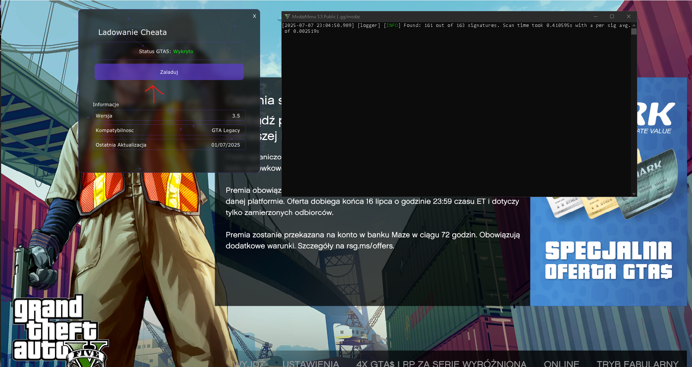Click the SPECJALNA OFERTA GTA$ banner
The image size is (692, 367).
coord(608,261)
